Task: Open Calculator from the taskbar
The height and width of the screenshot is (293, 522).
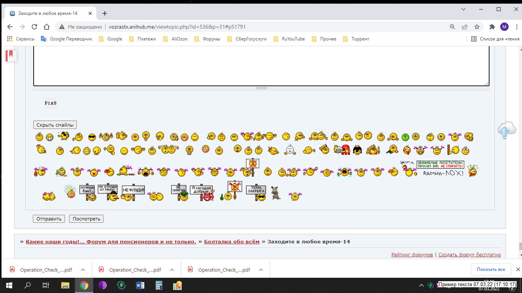Action: 159,285
